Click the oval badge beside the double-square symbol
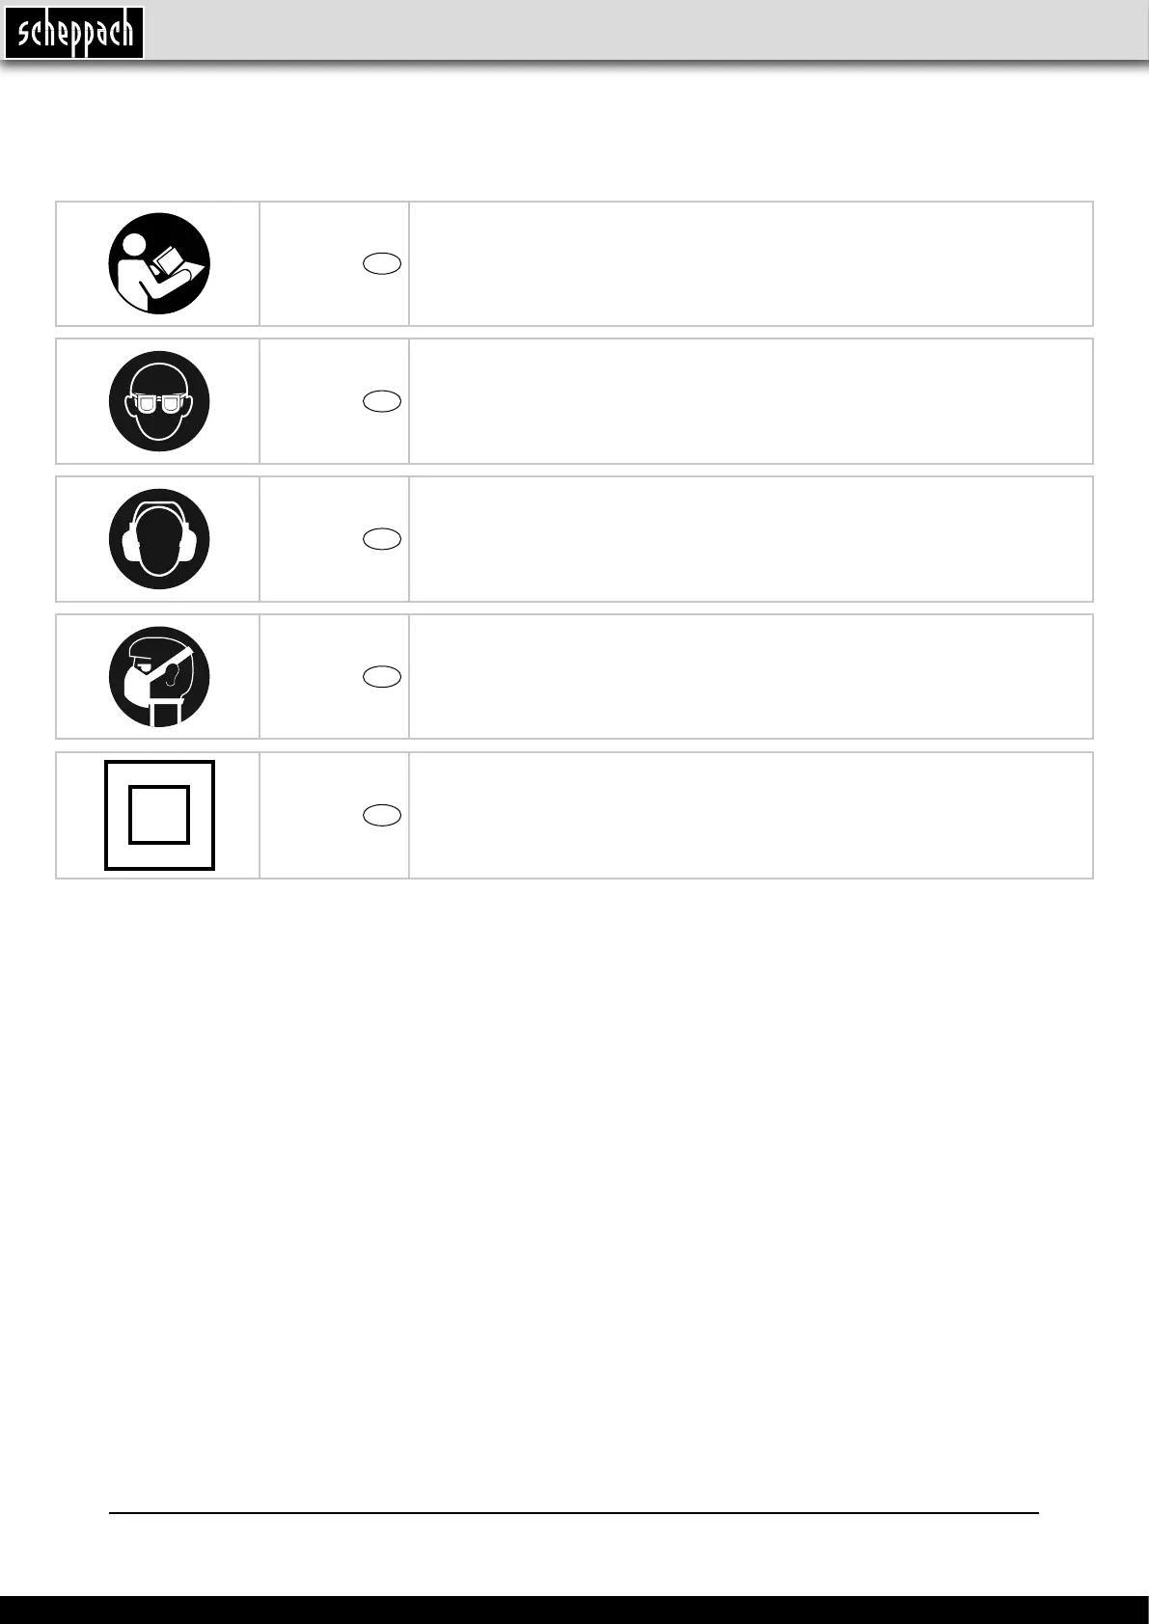The width and height of the screenshot is (1149, 1624). coord(382,815)
